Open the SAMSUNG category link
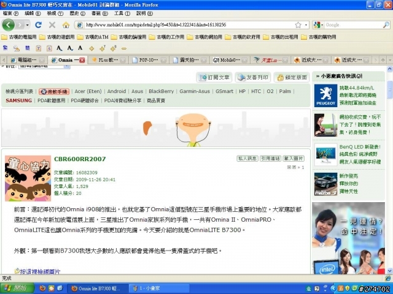The image size is (393, 294). coord(18,100)
